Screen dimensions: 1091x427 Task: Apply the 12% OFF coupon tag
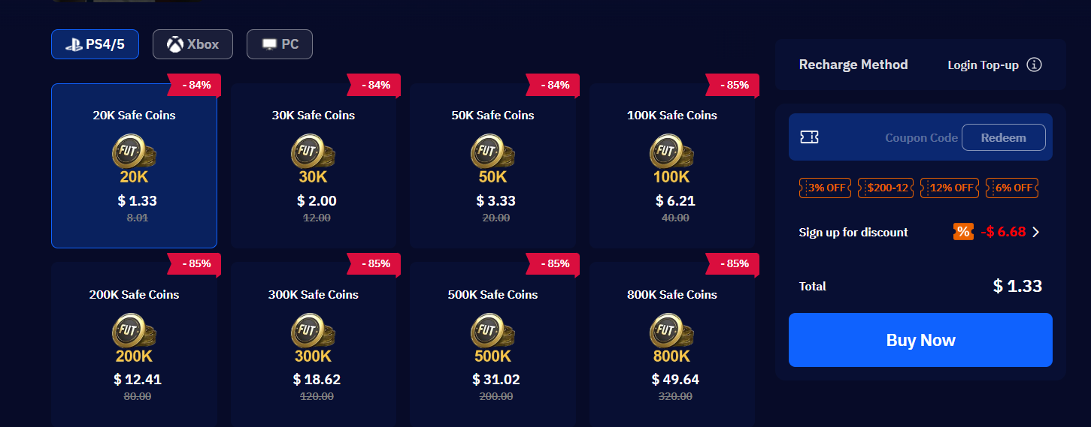click(950, 188)
